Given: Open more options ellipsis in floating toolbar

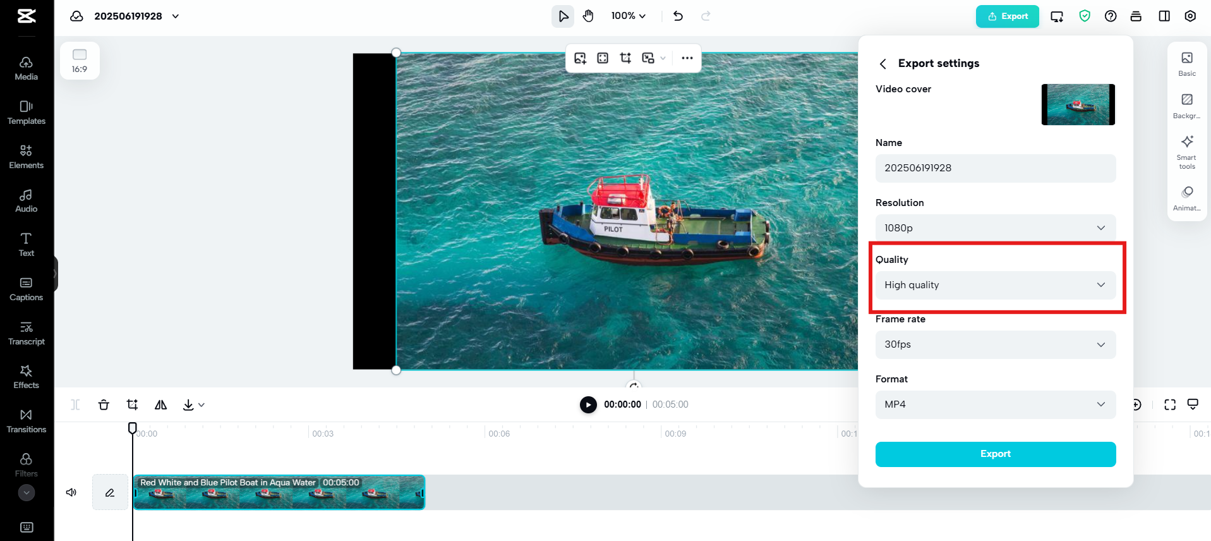Looking at the screenshot, I should (x=687, y=58).
